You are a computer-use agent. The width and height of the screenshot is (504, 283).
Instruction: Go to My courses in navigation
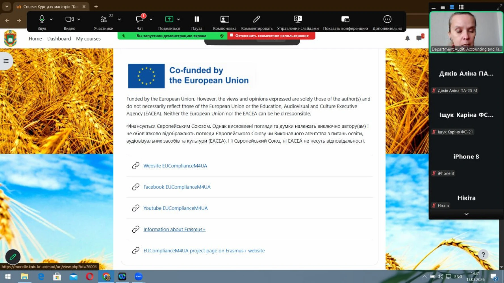pyautogui.click(x=88, y=38)
